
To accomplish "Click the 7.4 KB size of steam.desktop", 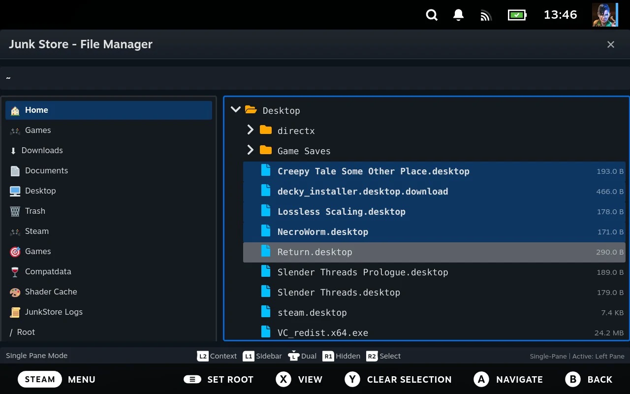I will (612, 313).
